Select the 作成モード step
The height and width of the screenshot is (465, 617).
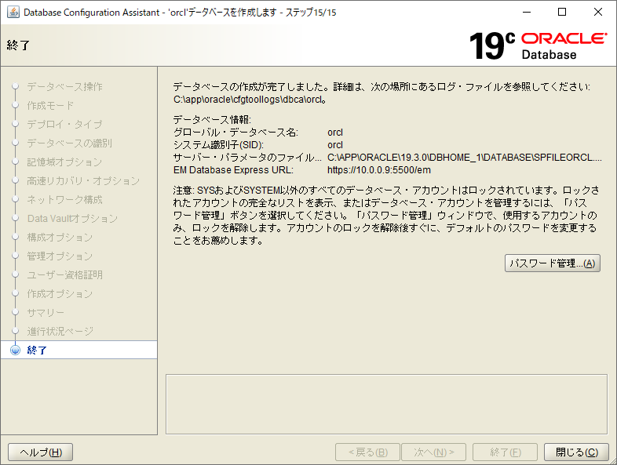50,105
